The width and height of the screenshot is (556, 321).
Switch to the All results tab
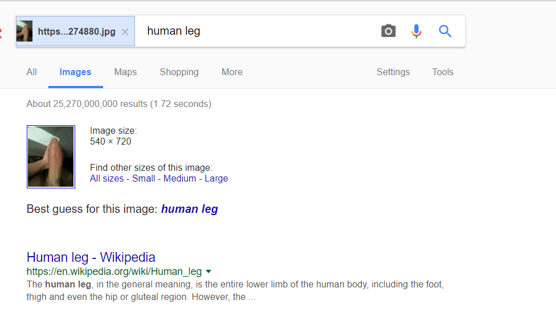(31, 72)
